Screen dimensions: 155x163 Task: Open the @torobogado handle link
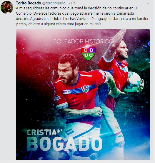point(54,3)
